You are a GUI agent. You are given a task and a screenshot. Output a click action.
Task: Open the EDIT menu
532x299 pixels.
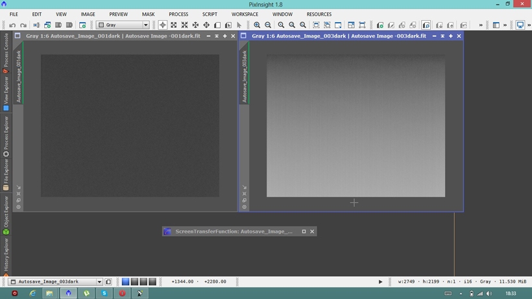36,14
